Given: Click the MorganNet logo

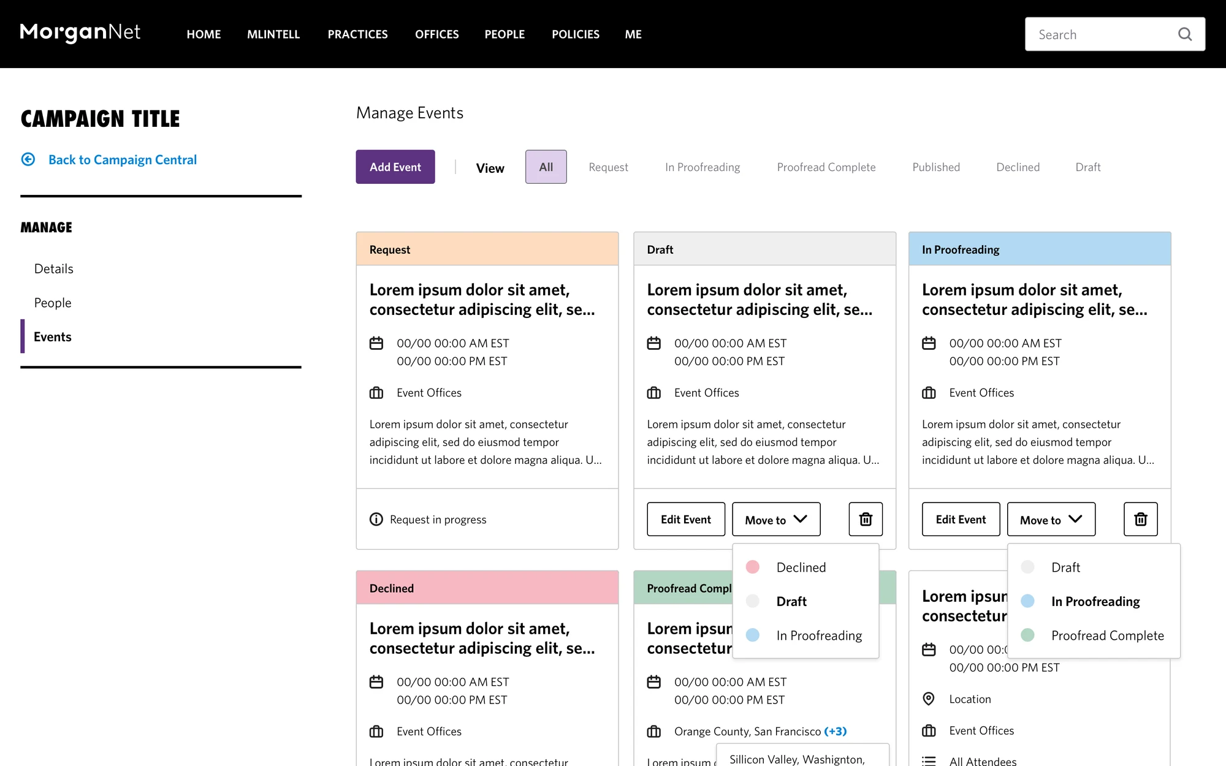Looking at the screenshot, I should tap(80, 33).
